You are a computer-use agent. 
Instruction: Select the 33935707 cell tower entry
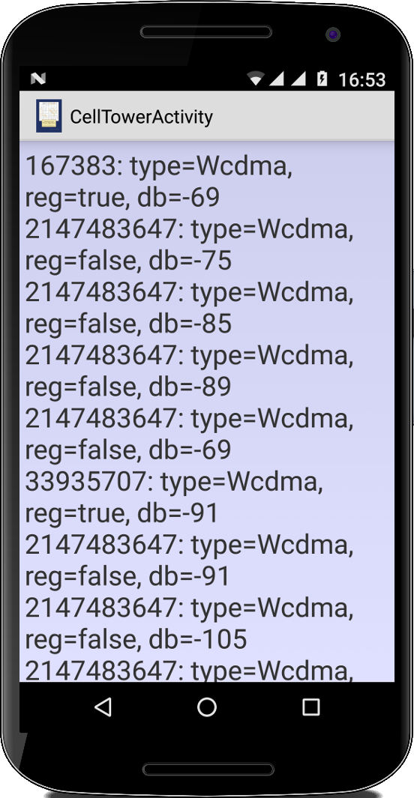tap(174, 498)
